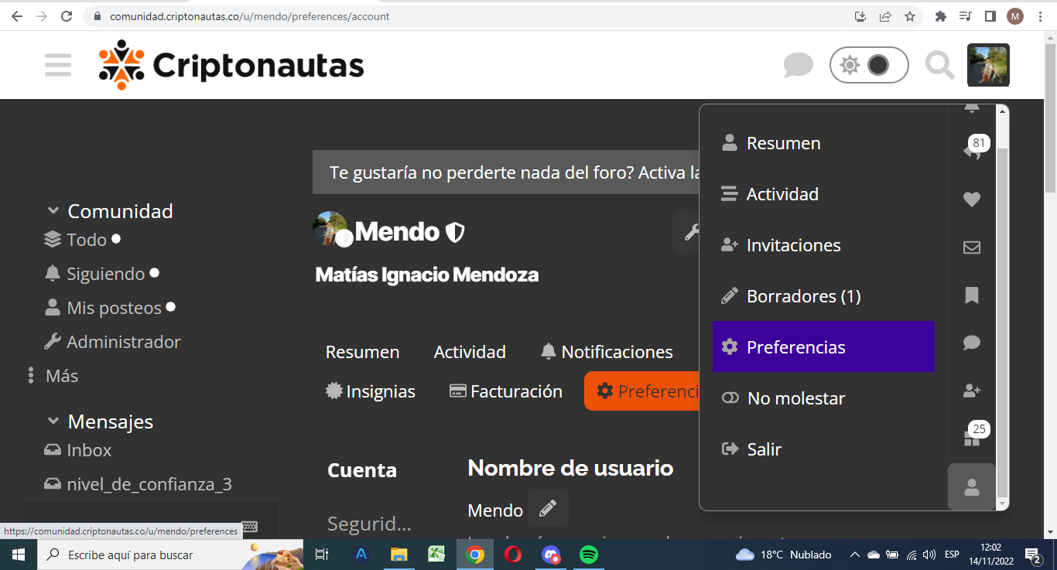Screen dimensions: 1057x570
Task: Click Salir to log out
Action: (763, 449)
